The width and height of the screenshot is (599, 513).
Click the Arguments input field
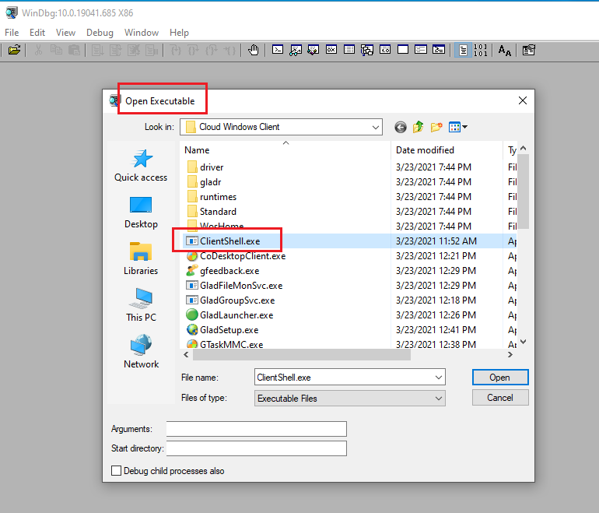click(257, 429)
